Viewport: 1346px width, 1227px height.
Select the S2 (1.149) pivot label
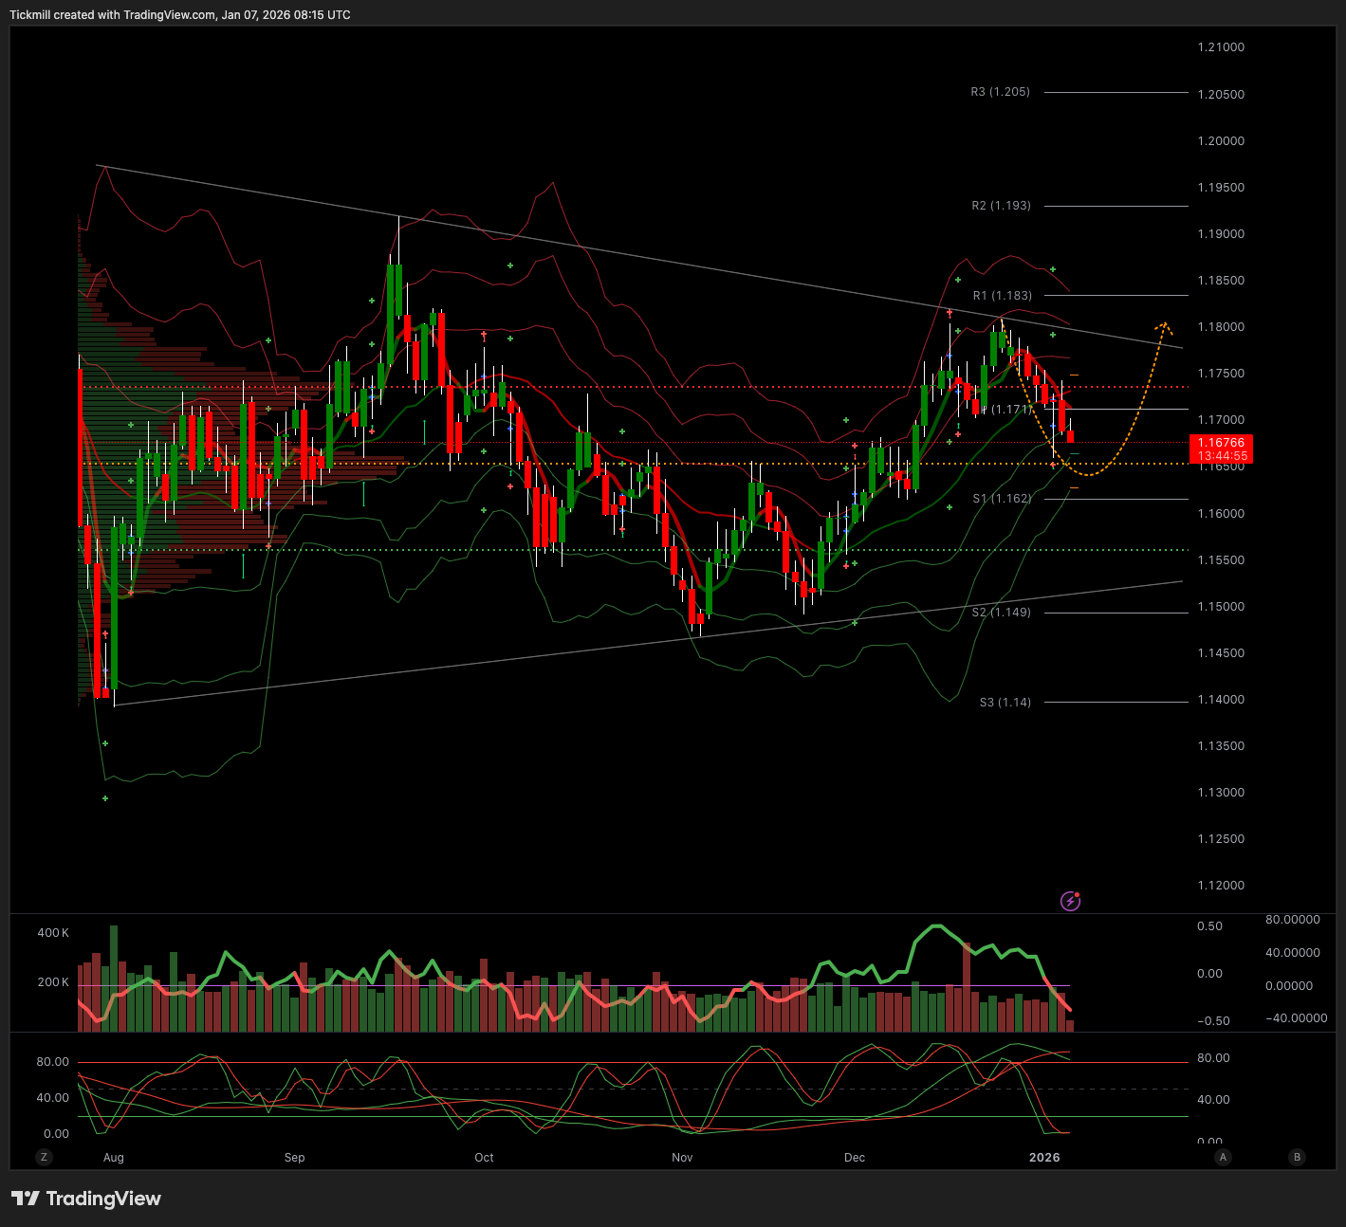[x=1001, y=613]
